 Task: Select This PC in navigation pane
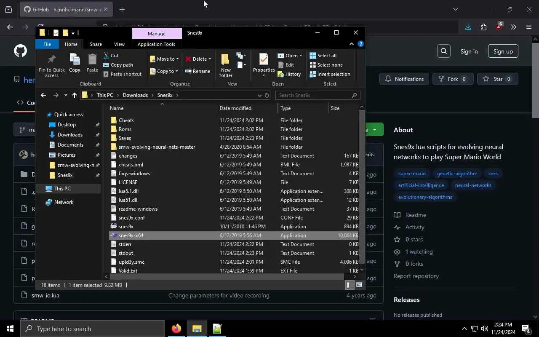[x=62, y=189]
